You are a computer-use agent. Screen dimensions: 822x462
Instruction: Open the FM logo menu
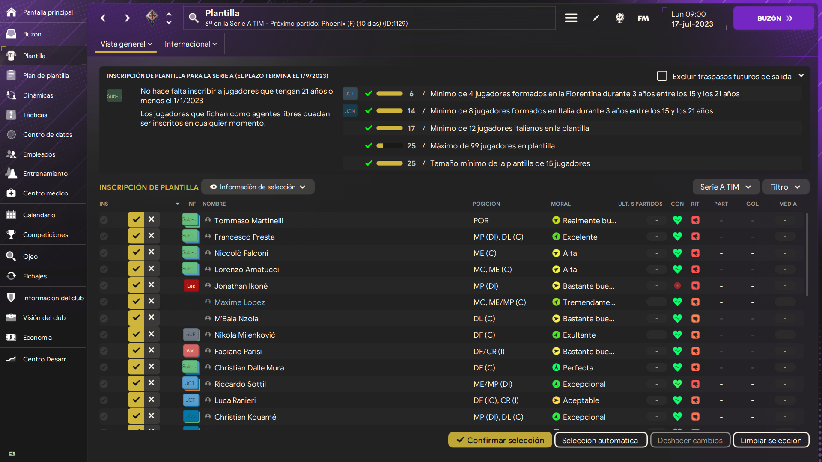pos(643,18)
